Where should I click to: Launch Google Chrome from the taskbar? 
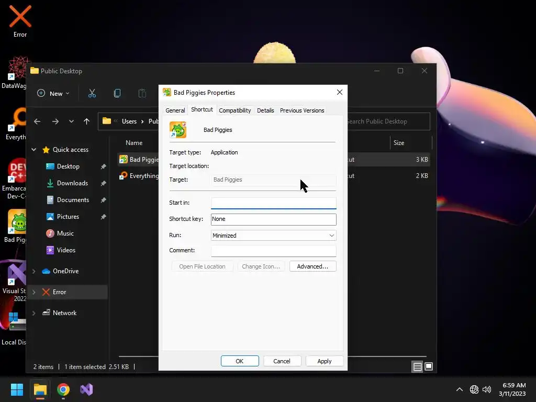tap(63, 389)
